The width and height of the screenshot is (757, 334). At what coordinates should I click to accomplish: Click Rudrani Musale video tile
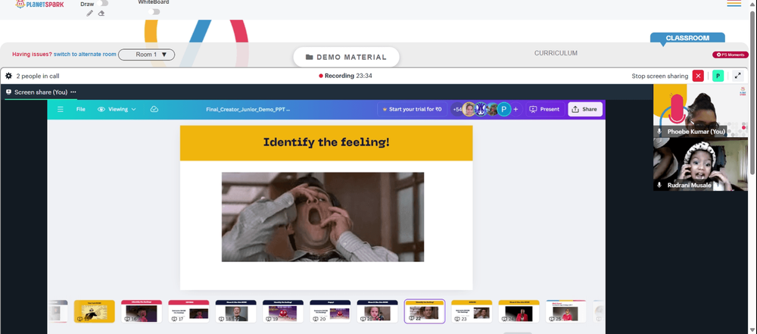[x=700, y=164]
